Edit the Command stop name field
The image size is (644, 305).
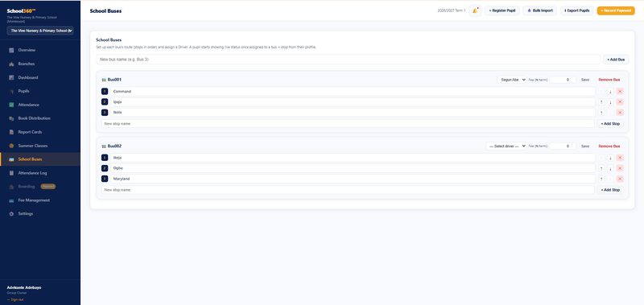[x=353, y=92]
